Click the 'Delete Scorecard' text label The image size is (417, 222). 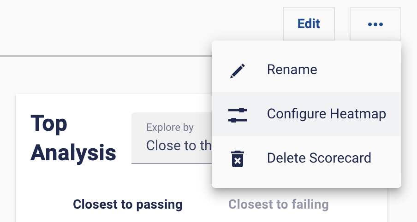click(x=319, y=158)
